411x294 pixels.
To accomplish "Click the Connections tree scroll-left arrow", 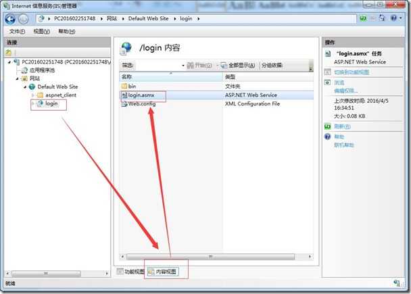I will (x=7, y=273).
